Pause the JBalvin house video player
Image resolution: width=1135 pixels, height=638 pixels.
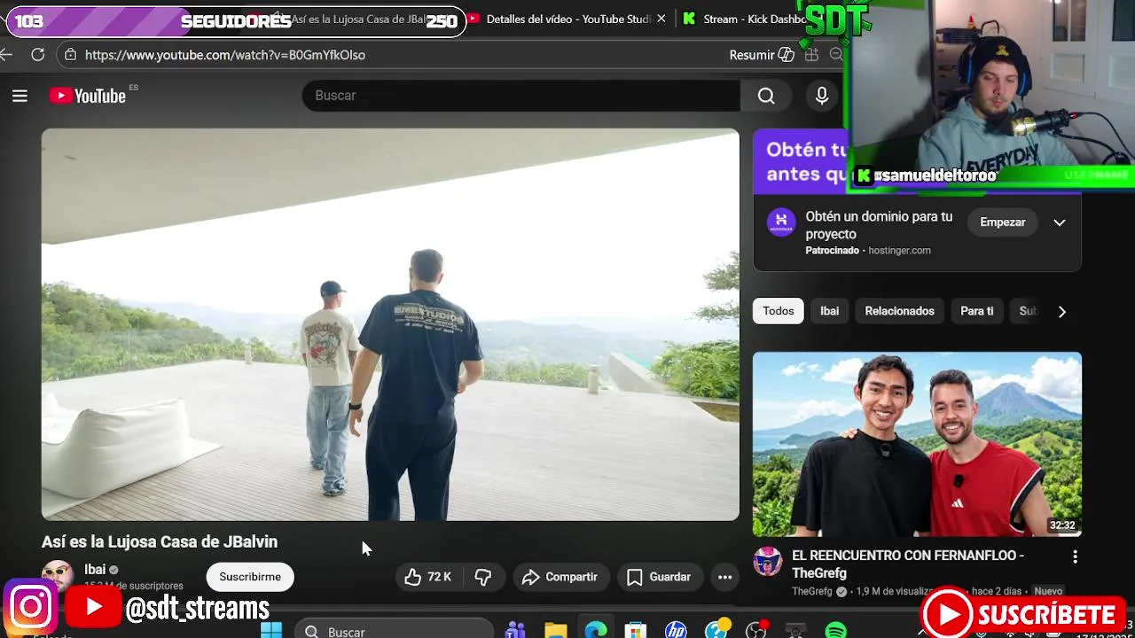coord(390,324)
